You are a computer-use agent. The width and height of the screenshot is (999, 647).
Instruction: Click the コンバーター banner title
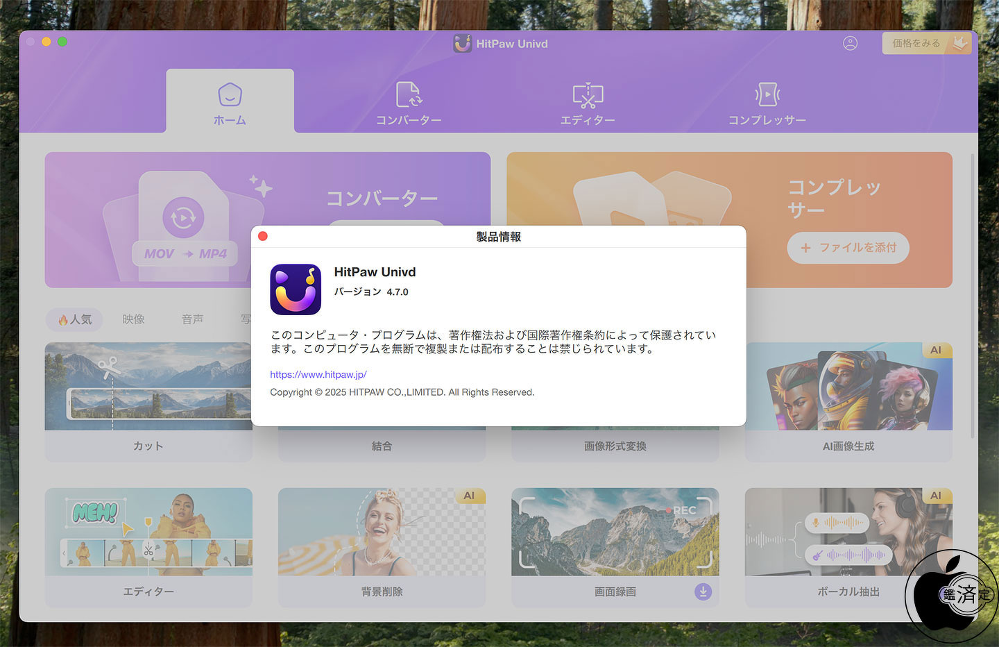tap(382, 199)
